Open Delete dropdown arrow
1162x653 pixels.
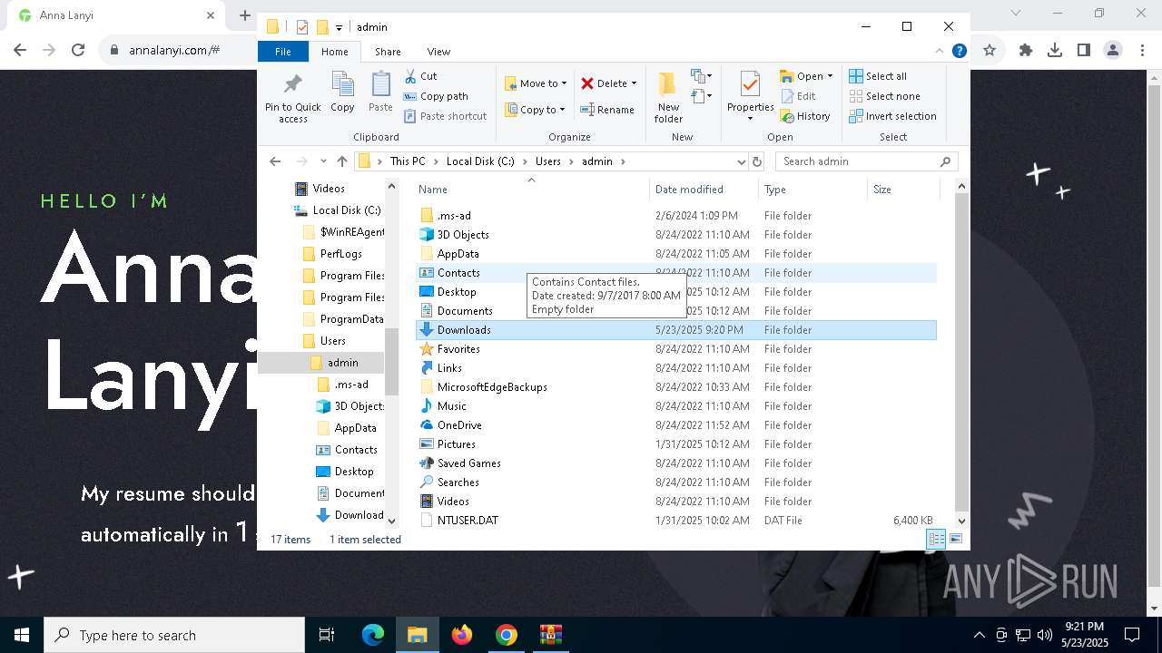click(x=634, y=83)
